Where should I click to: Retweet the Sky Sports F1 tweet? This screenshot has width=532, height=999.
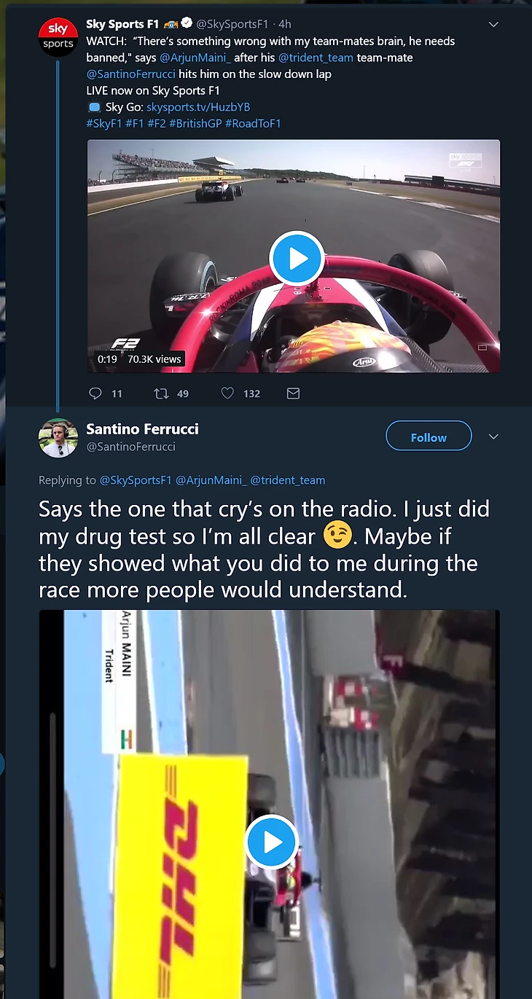tap(161, 393)
